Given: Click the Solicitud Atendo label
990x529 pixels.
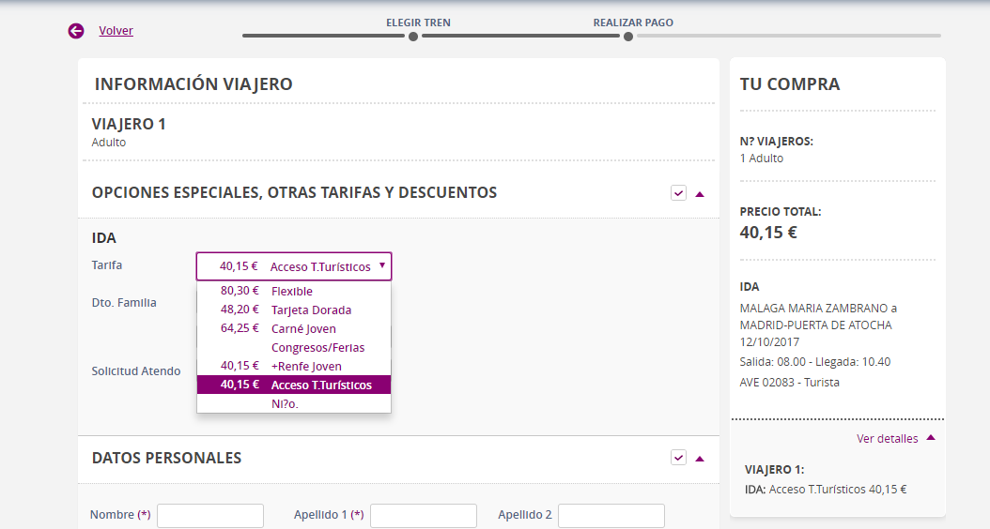Looking at the screenshot, I should coord(136,370).
